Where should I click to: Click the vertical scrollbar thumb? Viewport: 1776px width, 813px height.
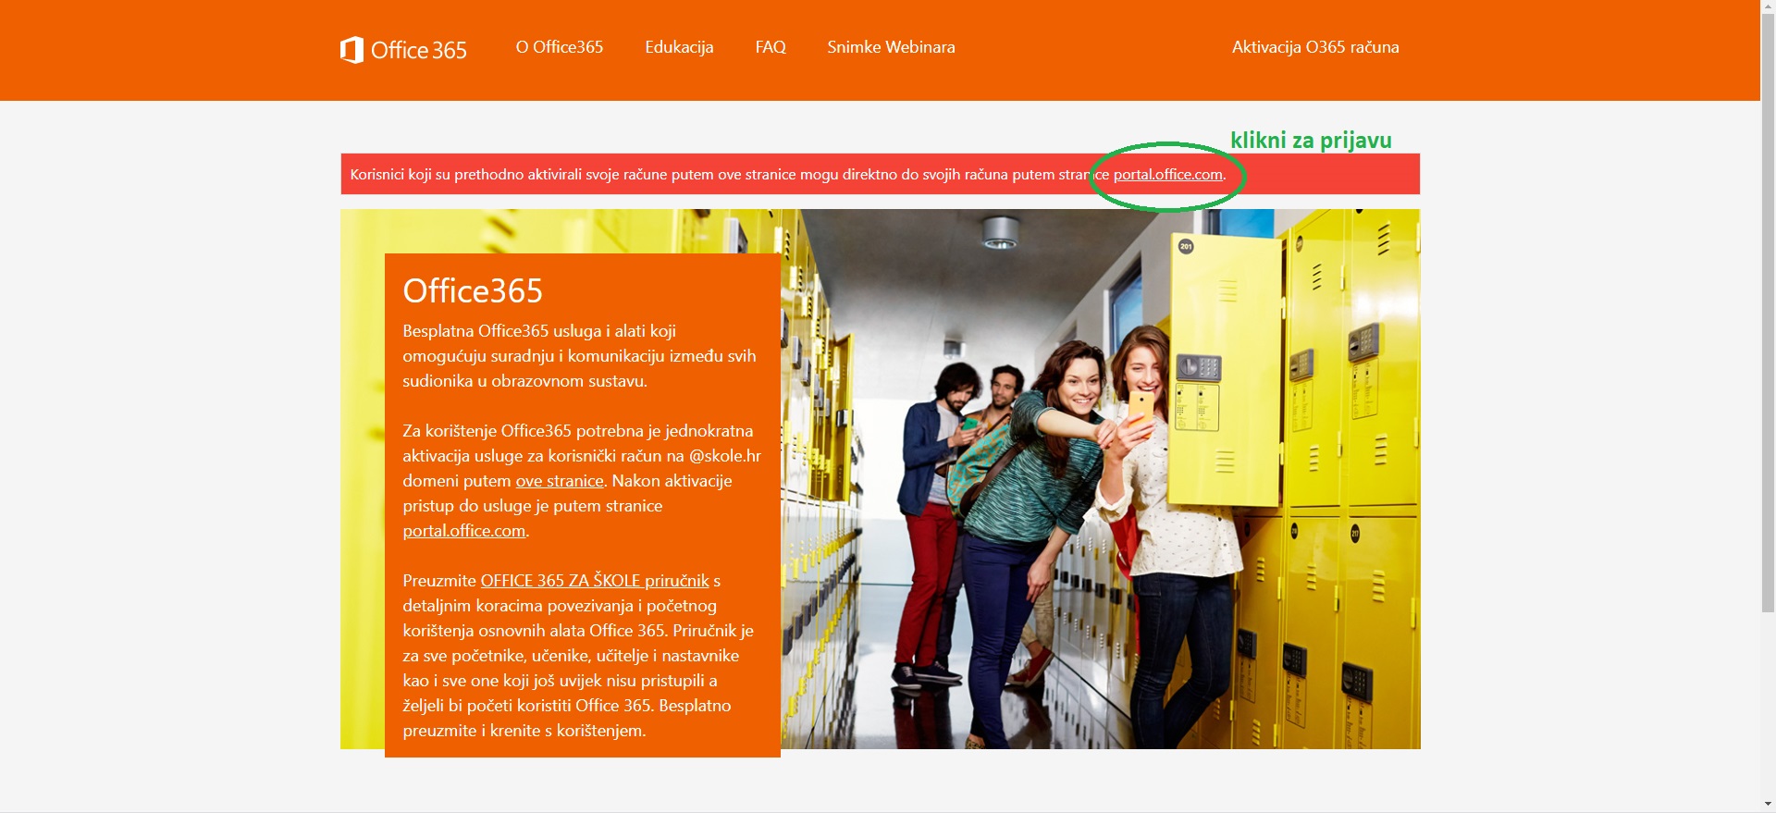pos(1768,314)
